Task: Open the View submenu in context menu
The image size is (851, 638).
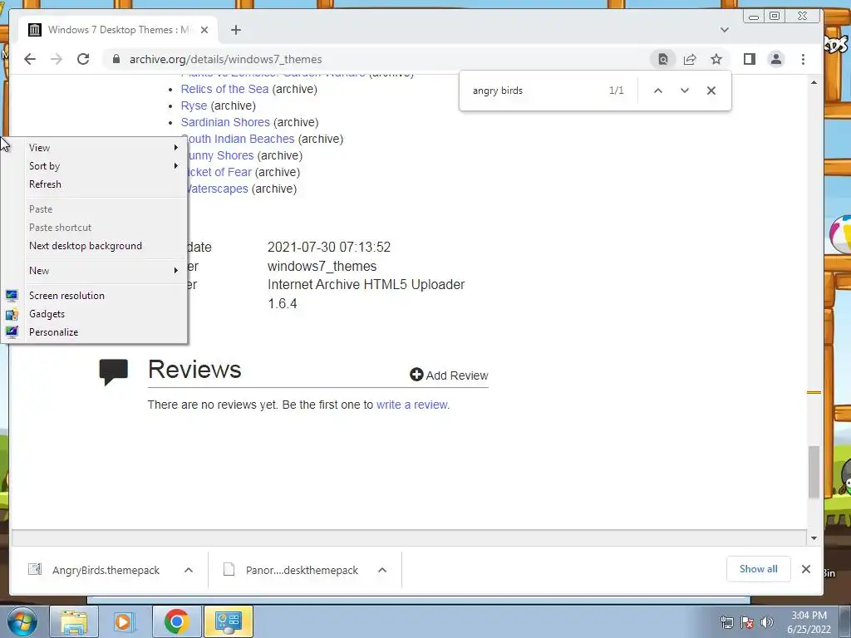Action: [x=103, y=148]
